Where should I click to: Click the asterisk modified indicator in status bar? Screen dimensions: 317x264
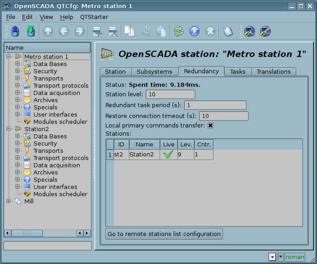[x=280, y=257]
